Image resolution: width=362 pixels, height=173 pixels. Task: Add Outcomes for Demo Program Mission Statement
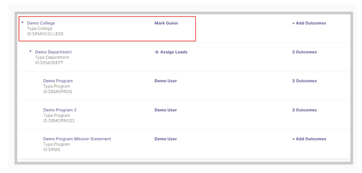(x=309, y=139)
